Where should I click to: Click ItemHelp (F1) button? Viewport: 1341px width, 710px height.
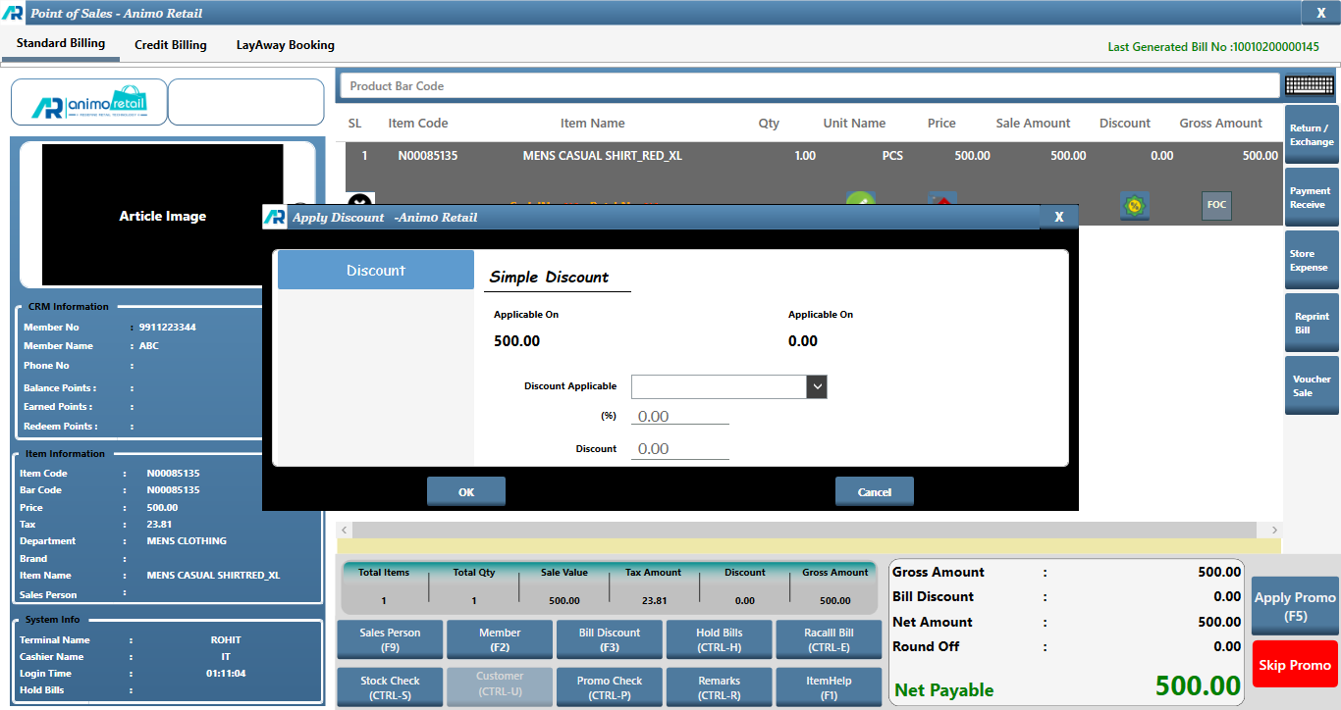pyautogui.click(x=830, y=687)
